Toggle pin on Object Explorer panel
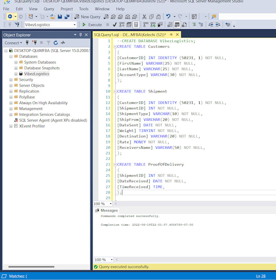Image resolution: width=276 pixels, height=280 pixels. point(80,35)
